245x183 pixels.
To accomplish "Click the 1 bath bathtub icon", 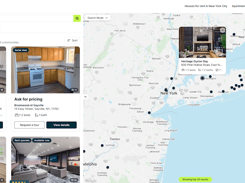I will (x=36, y=115).
